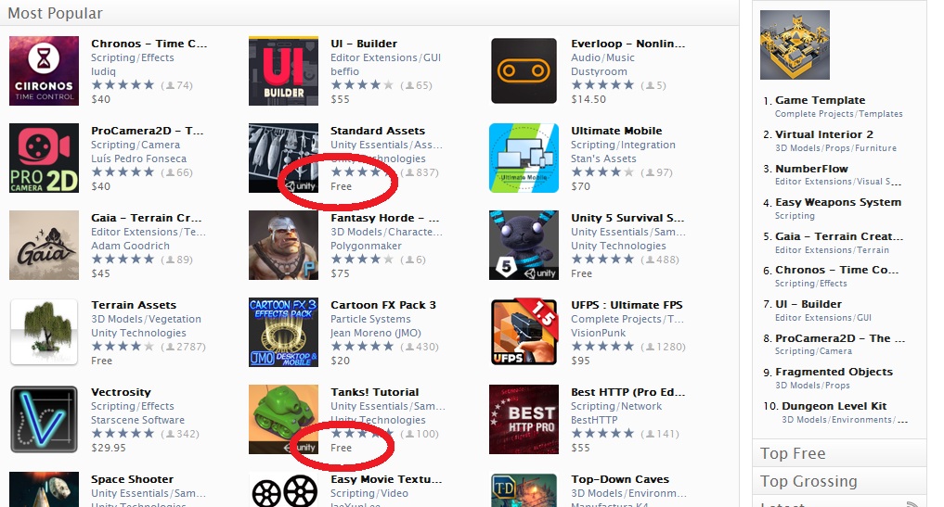Open Virtual Interior 2 in the ranking
This screenshot has height=507, width=944.
823,134
